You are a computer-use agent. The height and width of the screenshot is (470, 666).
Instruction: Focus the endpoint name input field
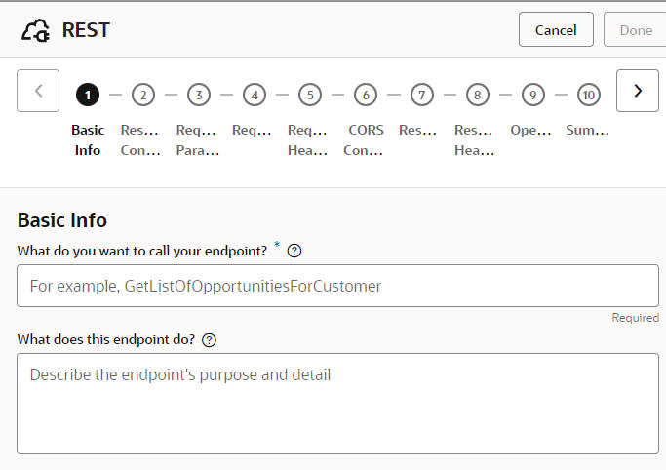[x=337, y=286]
